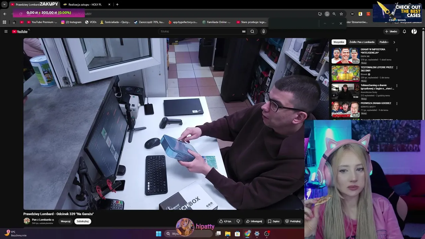The image size is (425, 239).
Task: Open the browser zoom magnifier icon
Action: [x=334, y=14]
